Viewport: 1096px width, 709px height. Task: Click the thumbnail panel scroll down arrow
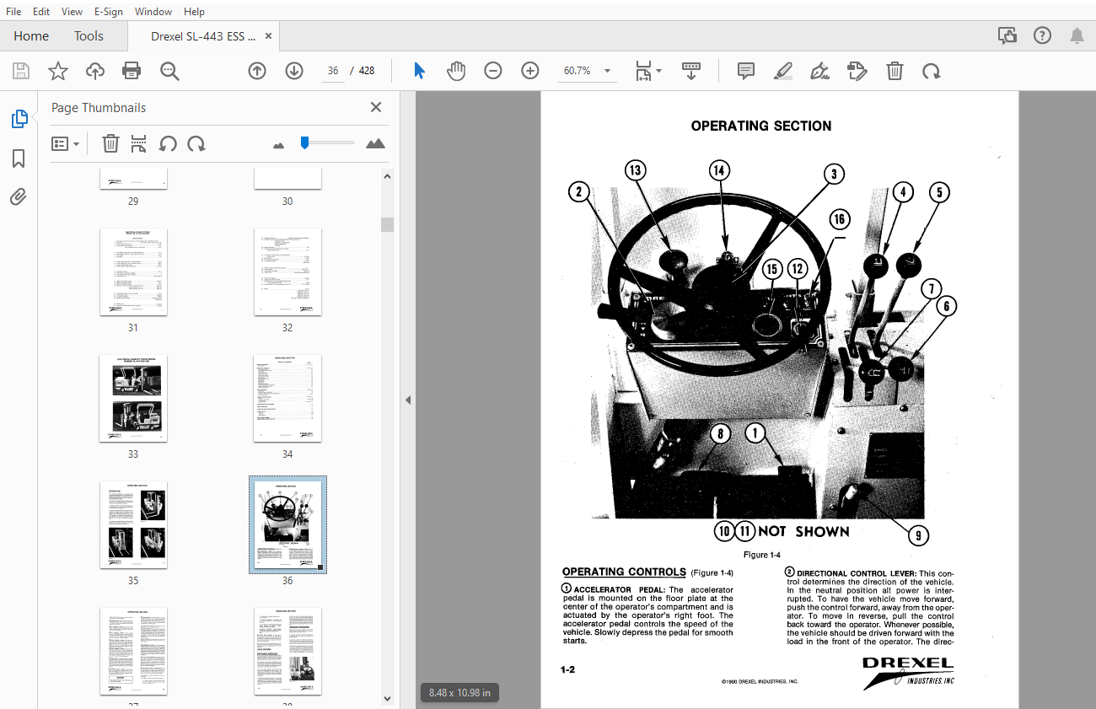(x=387, y=698)
